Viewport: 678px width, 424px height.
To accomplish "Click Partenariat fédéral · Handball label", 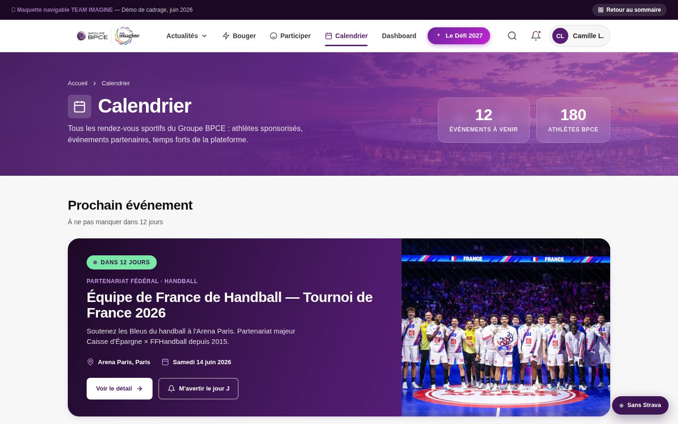I will click(x=142, y=281).
